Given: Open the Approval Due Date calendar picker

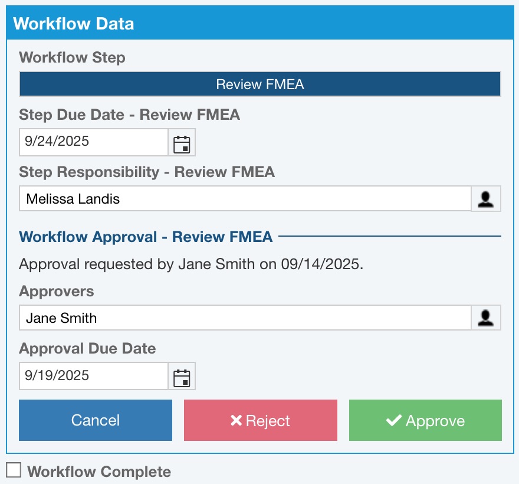Looking at the screenshot, I should point(182,376).
